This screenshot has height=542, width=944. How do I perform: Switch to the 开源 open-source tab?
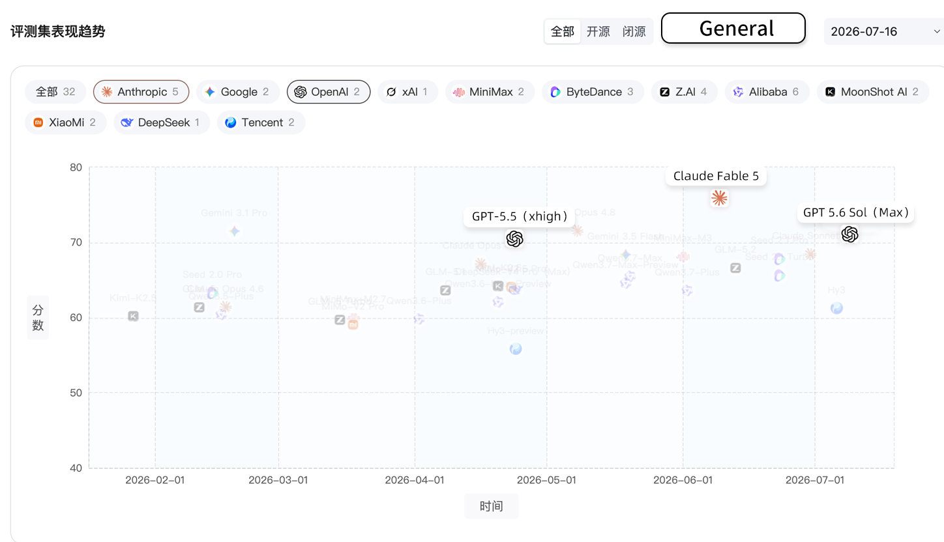pyautogui.click(x=598, y=31)
